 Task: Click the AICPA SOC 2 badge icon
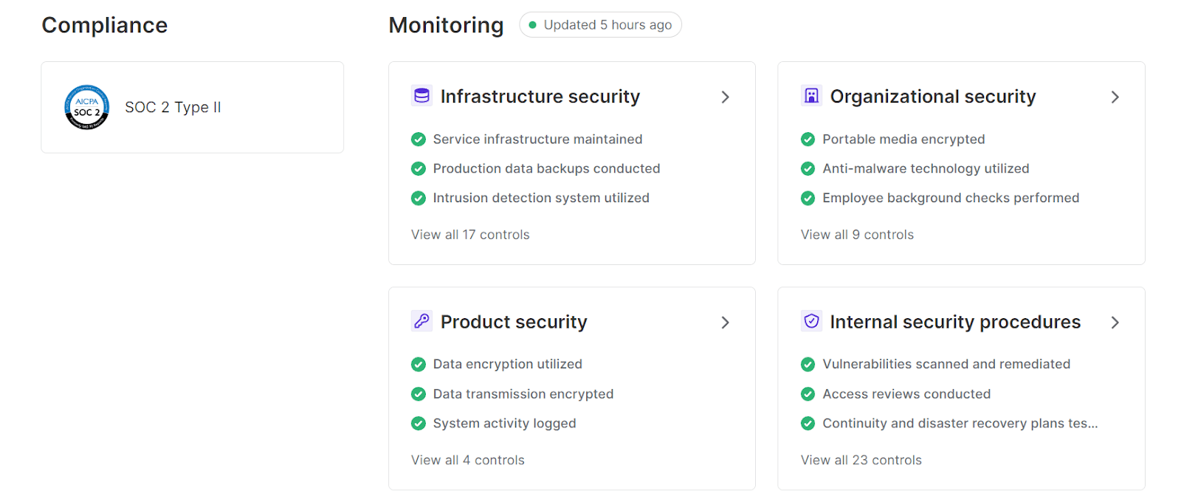(x=86, y=107)
